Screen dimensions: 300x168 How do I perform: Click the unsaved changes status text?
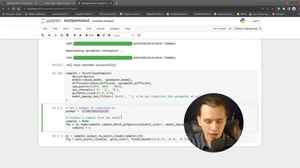coord(103,21)
